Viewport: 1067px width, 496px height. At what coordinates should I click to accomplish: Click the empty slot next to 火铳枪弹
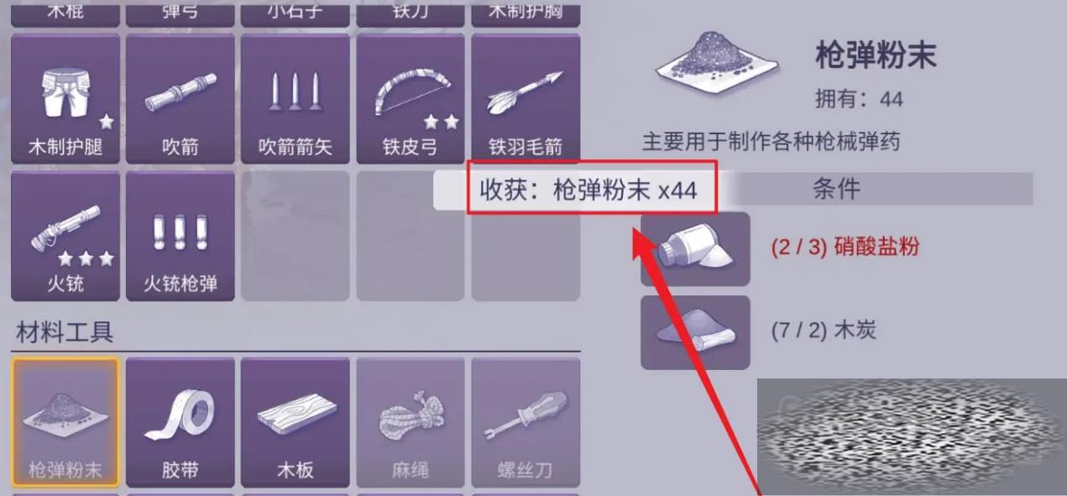tap(296, 236)
